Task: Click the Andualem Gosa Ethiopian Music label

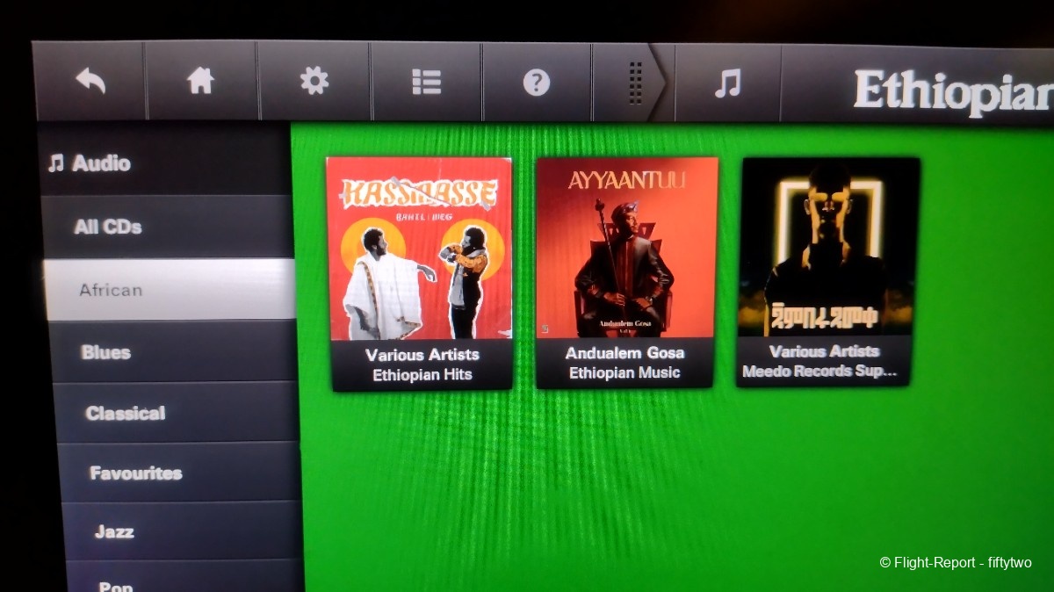Action: (624, 363)
